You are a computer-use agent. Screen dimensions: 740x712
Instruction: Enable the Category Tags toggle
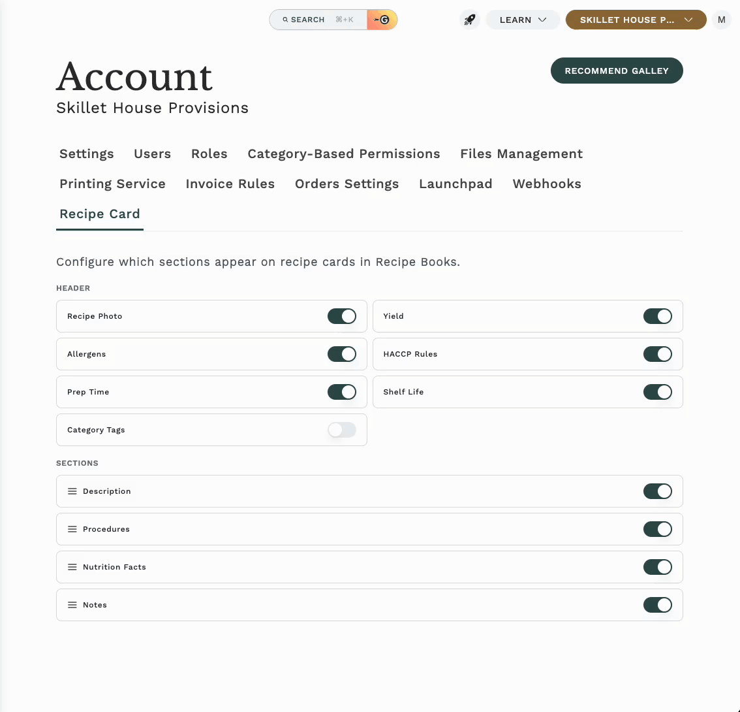342,430
